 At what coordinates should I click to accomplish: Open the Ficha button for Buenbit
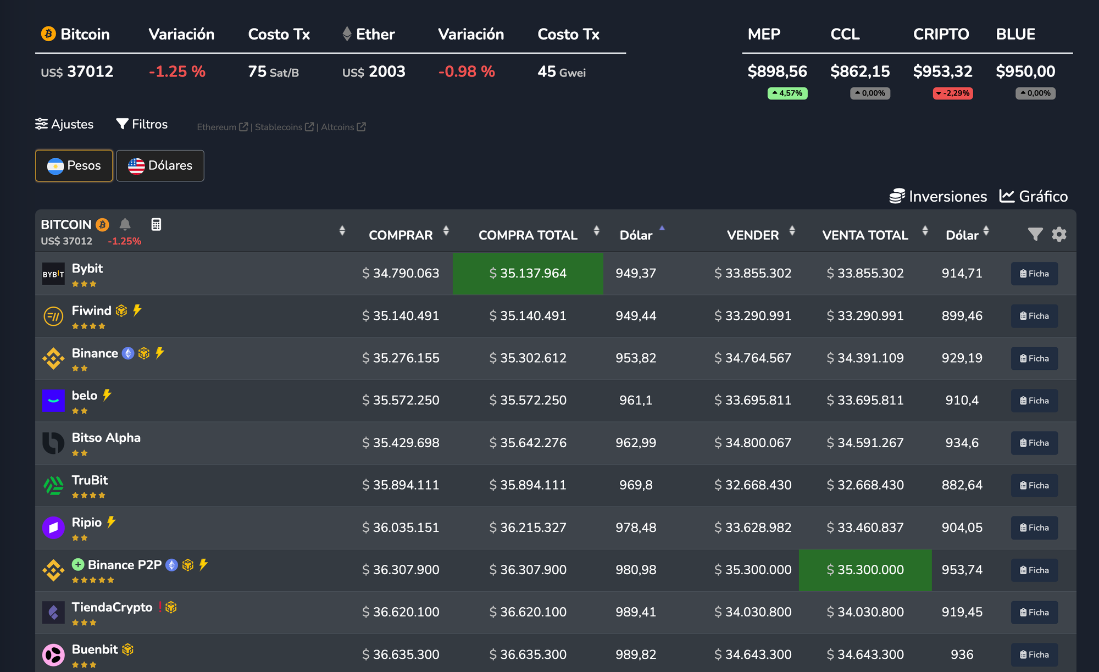tap(1035, 654)
